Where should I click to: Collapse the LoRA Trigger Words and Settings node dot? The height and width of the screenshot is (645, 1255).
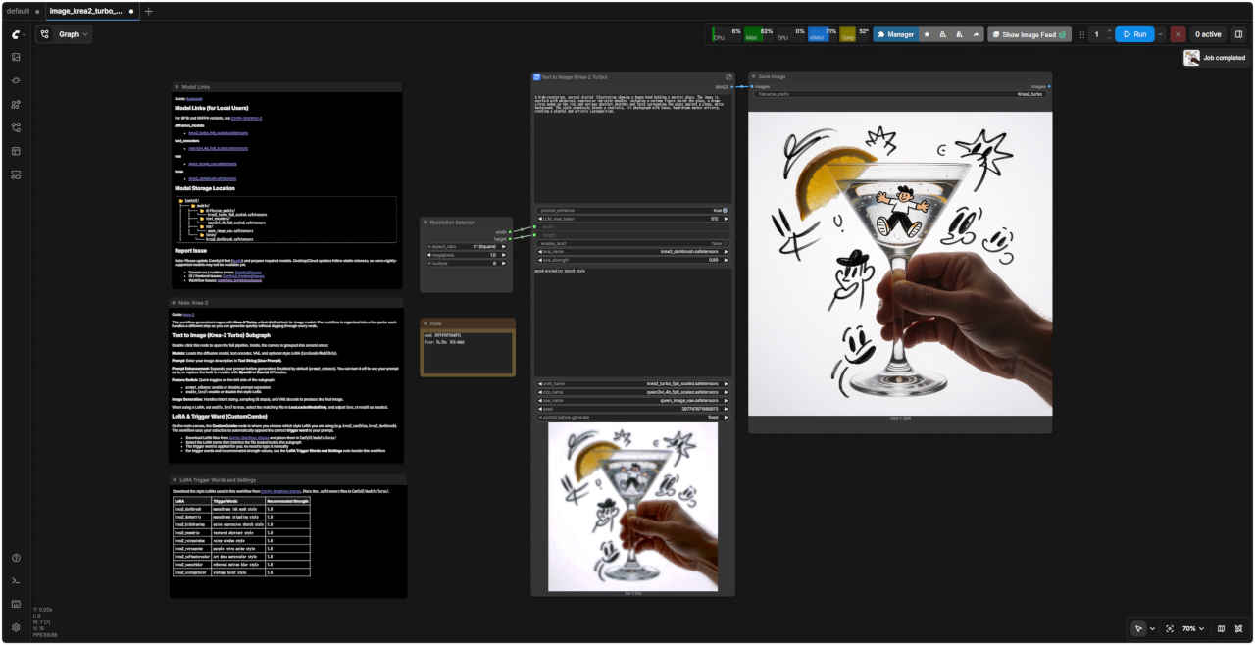pos(176,479)
